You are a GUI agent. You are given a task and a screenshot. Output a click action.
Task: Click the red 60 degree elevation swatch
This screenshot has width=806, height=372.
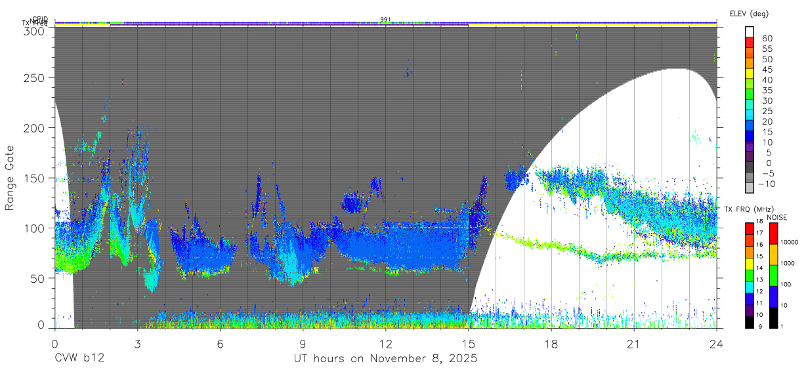tap(750, 43)
